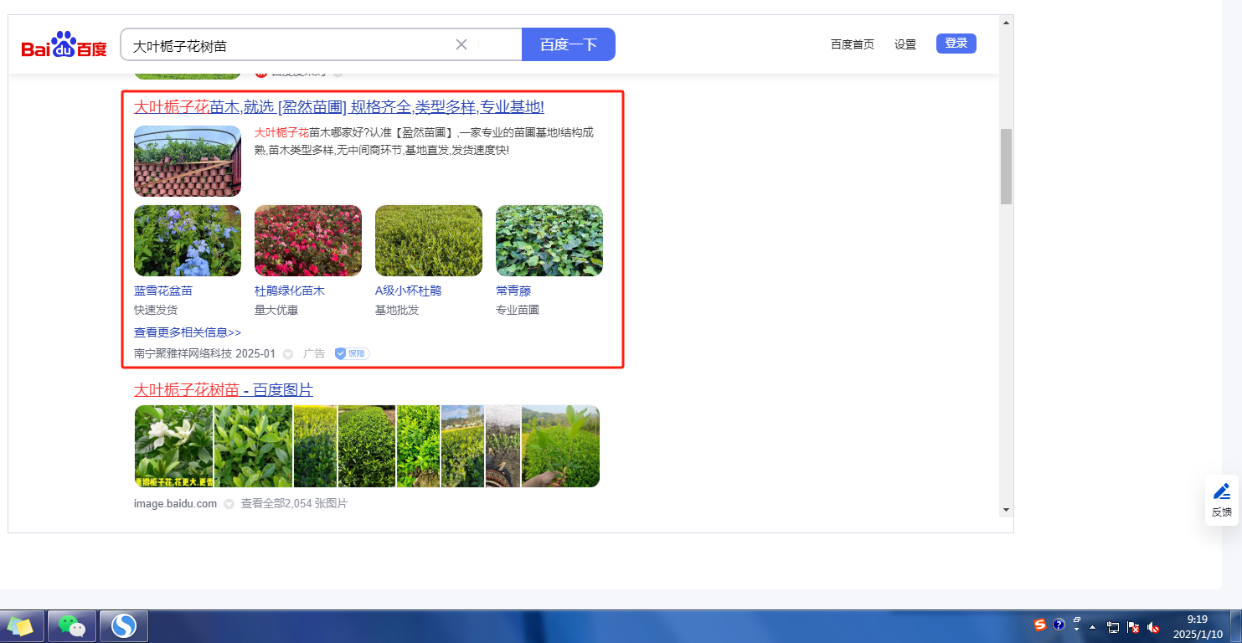Click 快速发货 caption under 蓝雪花盆苗

coord(156,310)
